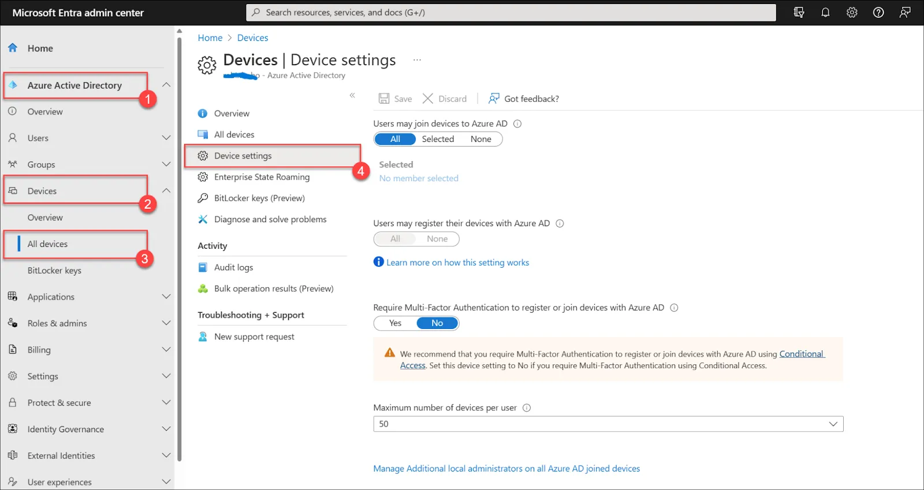
Task: Click No member selected link
Action: [x=419, y=178]
